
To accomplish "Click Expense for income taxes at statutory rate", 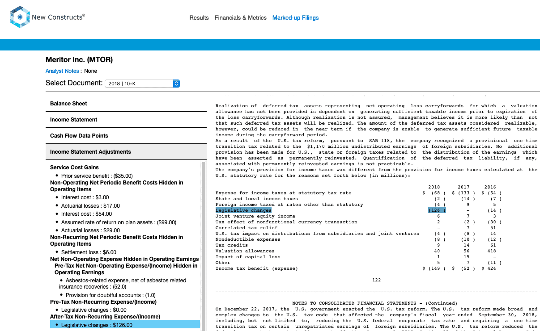I will coord(284,193).
